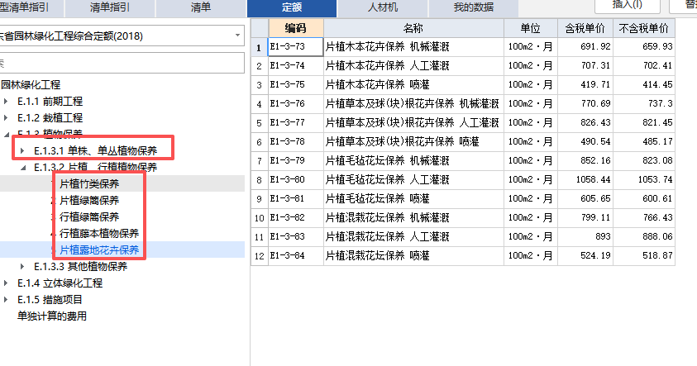Select the 片植竹类保养 tree item
The height and width of the screenshot is (366, 697).
coord(89,184)
